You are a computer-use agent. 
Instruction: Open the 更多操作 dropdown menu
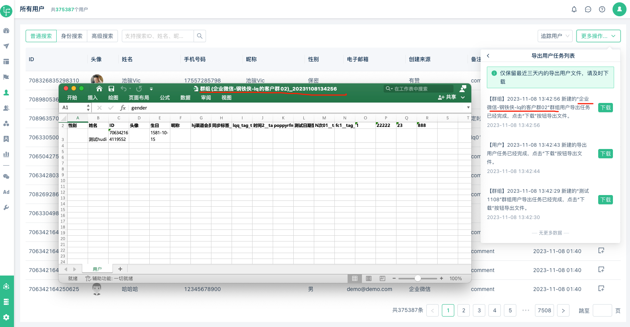click(598, 36)
